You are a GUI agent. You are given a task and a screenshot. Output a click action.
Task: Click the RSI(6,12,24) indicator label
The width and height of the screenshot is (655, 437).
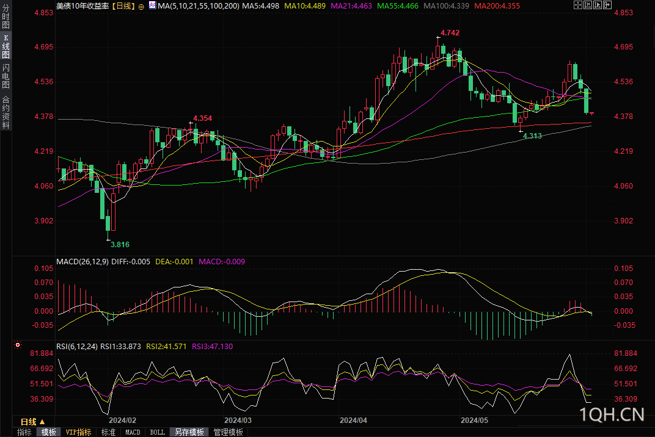click(x=77, y=347)
